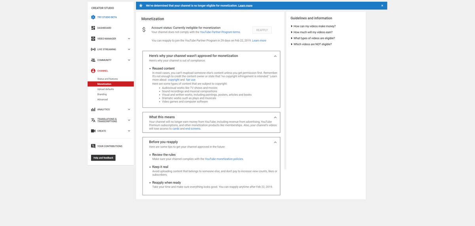
Task: Collapse the "What this means" section
Action: (275, 117)
